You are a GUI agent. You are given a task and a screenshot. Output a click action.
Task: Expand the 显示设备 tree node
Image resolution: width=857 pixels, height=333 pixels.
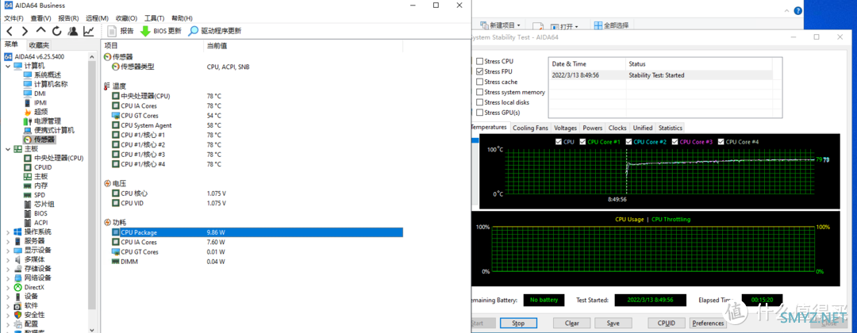click(8, 251)
